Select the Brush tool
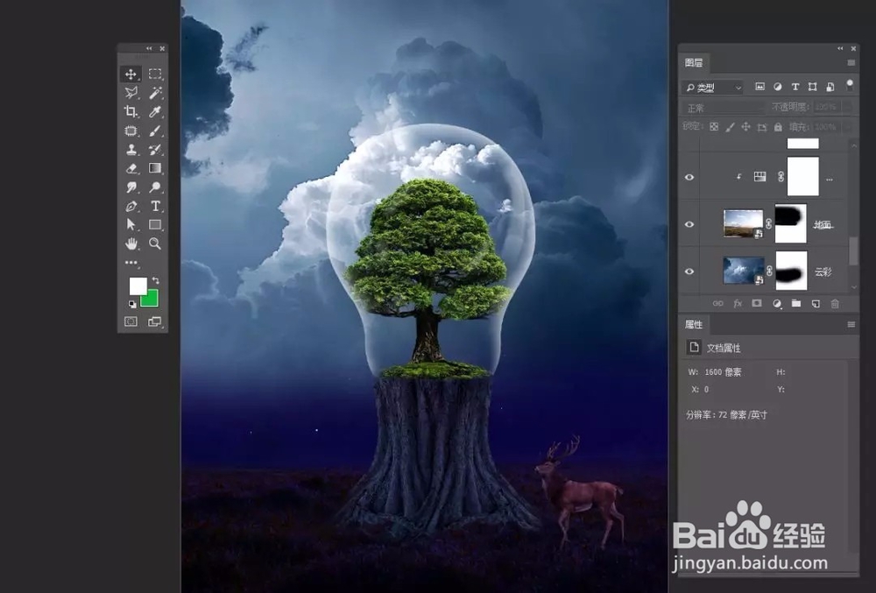 click(x=156, y=131)
